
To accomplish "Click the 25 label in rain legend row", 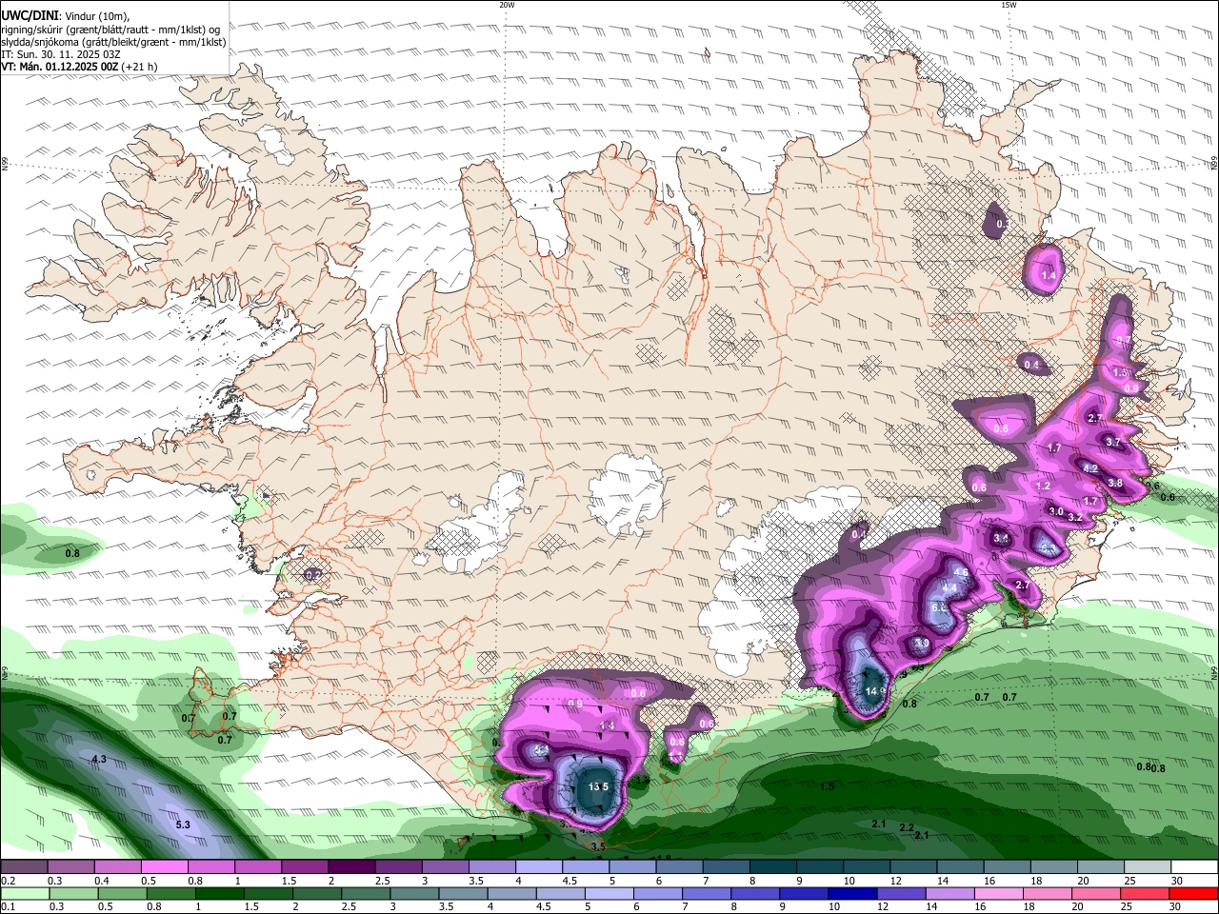I will pyautogui.click(x=1127, y=907).
